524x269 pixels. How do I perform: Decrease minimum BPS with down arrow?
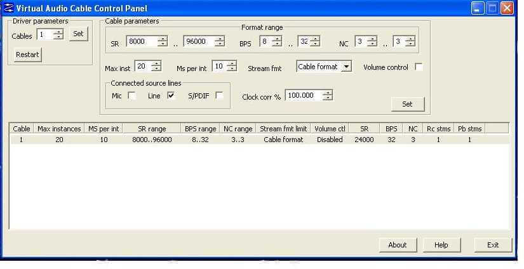(x=277, y=43)
